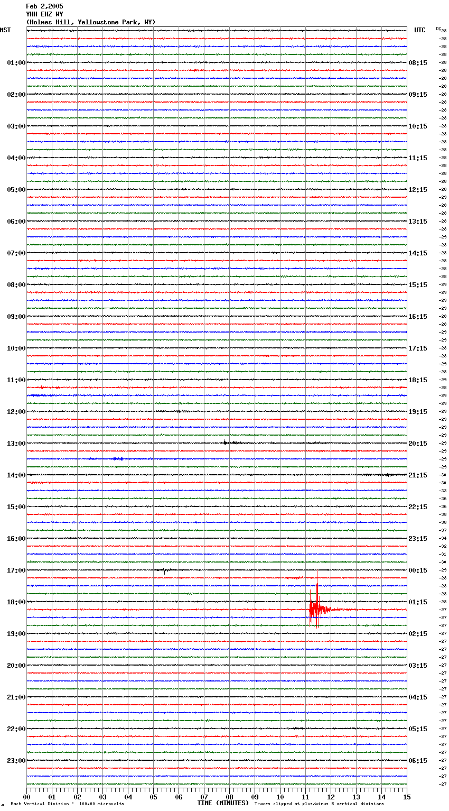This screenshot has height=811, width=449.
Task: Select the '14:15' UTC time label
Action: (418, 253)
